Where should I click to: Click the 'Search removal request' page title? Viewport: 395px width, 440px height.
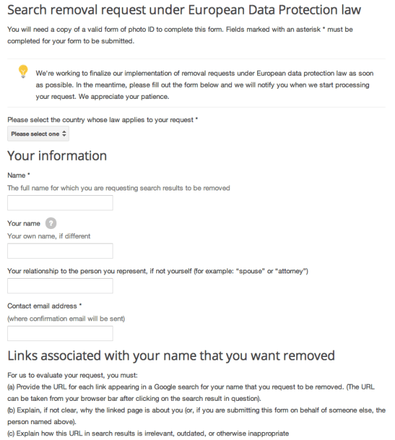pyautogui.click(x=184, y=10)
